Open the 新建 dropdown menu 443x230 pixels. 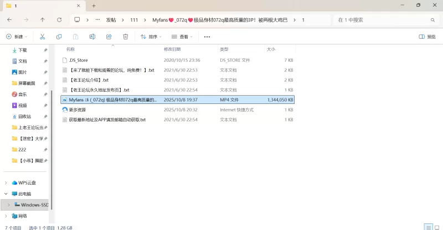tap(17, 36)
